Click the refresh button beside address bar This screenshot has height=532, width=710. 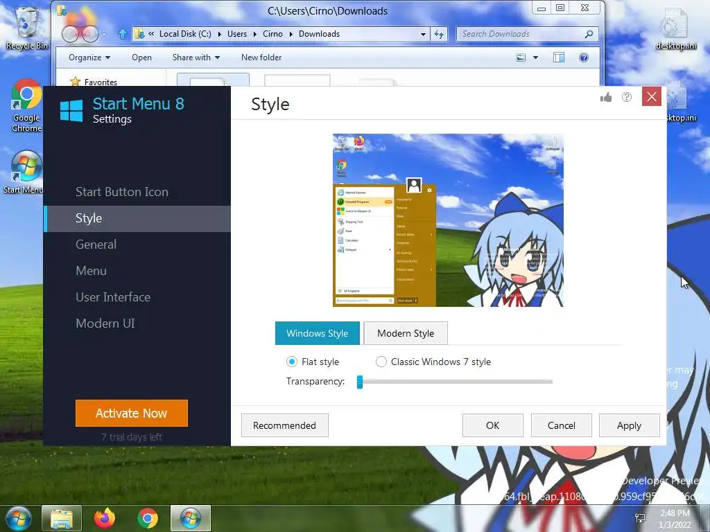pyautogui.click(x=439, y=34)
